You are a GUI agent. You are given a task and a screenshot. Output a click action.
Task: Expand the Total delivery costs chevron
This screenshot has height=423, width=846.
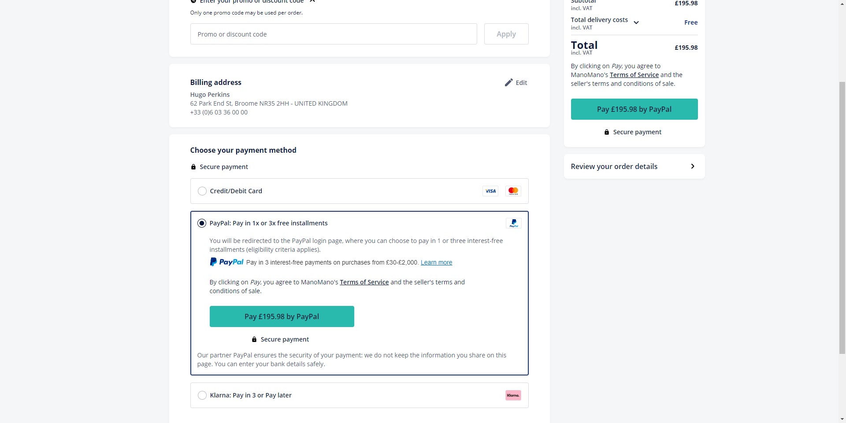pos(636,22)
